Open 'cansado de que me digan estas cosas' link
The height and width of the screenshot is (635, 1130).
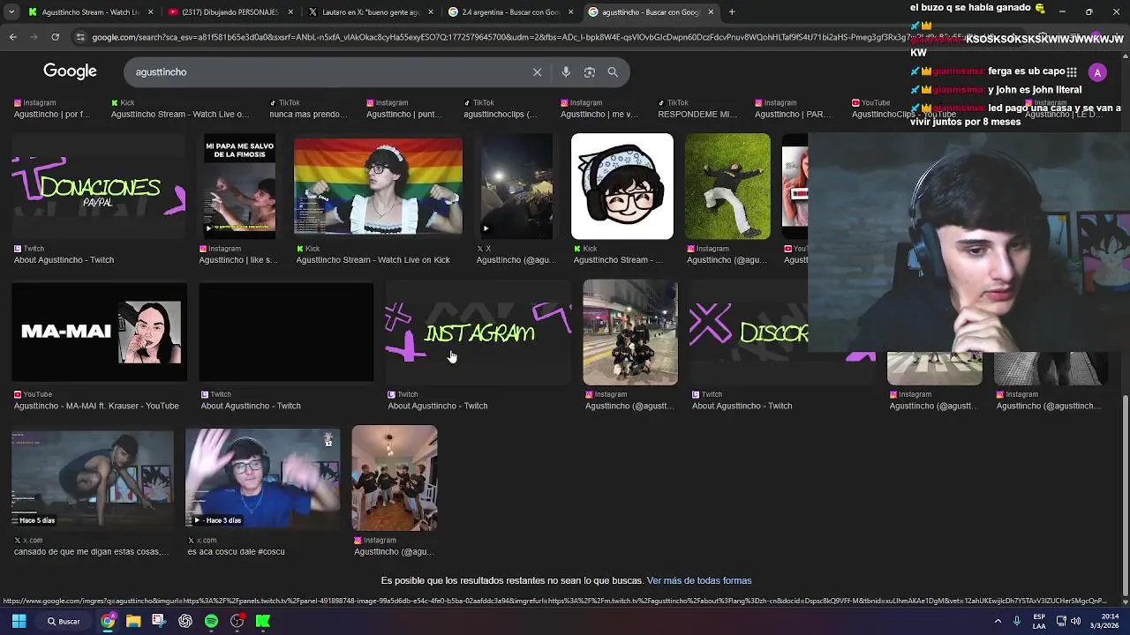pyautogui.click(x=91, y=552)
